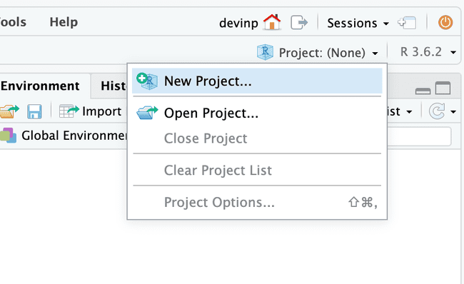Viewport: 464px width, 284px height.
Task: Choose New Project... from the menu
Action: coord(257,81)
